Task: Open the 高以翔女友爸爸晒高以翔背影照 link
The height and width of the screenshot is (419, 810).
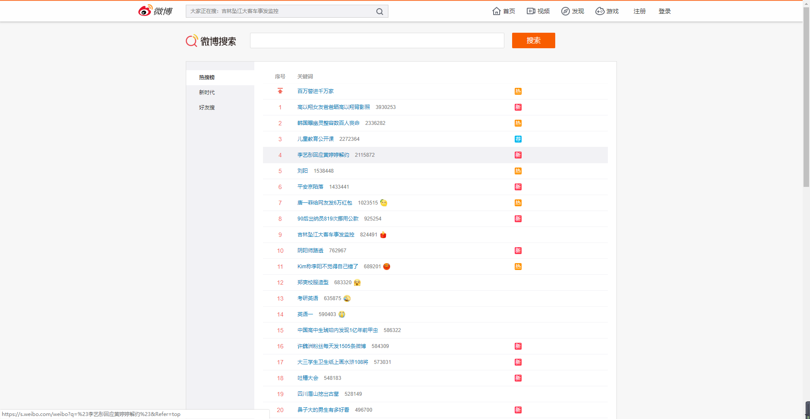Action: point(333,107)
